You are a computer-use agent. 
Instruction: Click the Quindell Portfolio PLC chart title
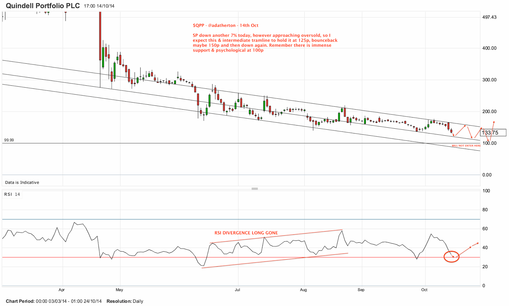(x=43, y=6)
